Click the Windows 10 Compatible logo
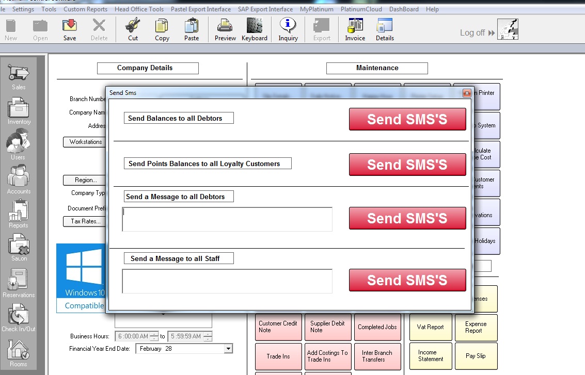585x375 pixels. tap(82, 278)
